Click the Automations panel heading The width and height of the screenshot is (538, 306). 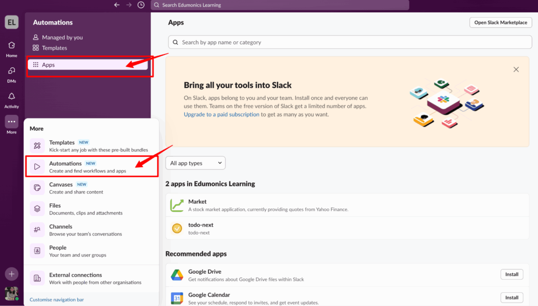click(53, 22)
